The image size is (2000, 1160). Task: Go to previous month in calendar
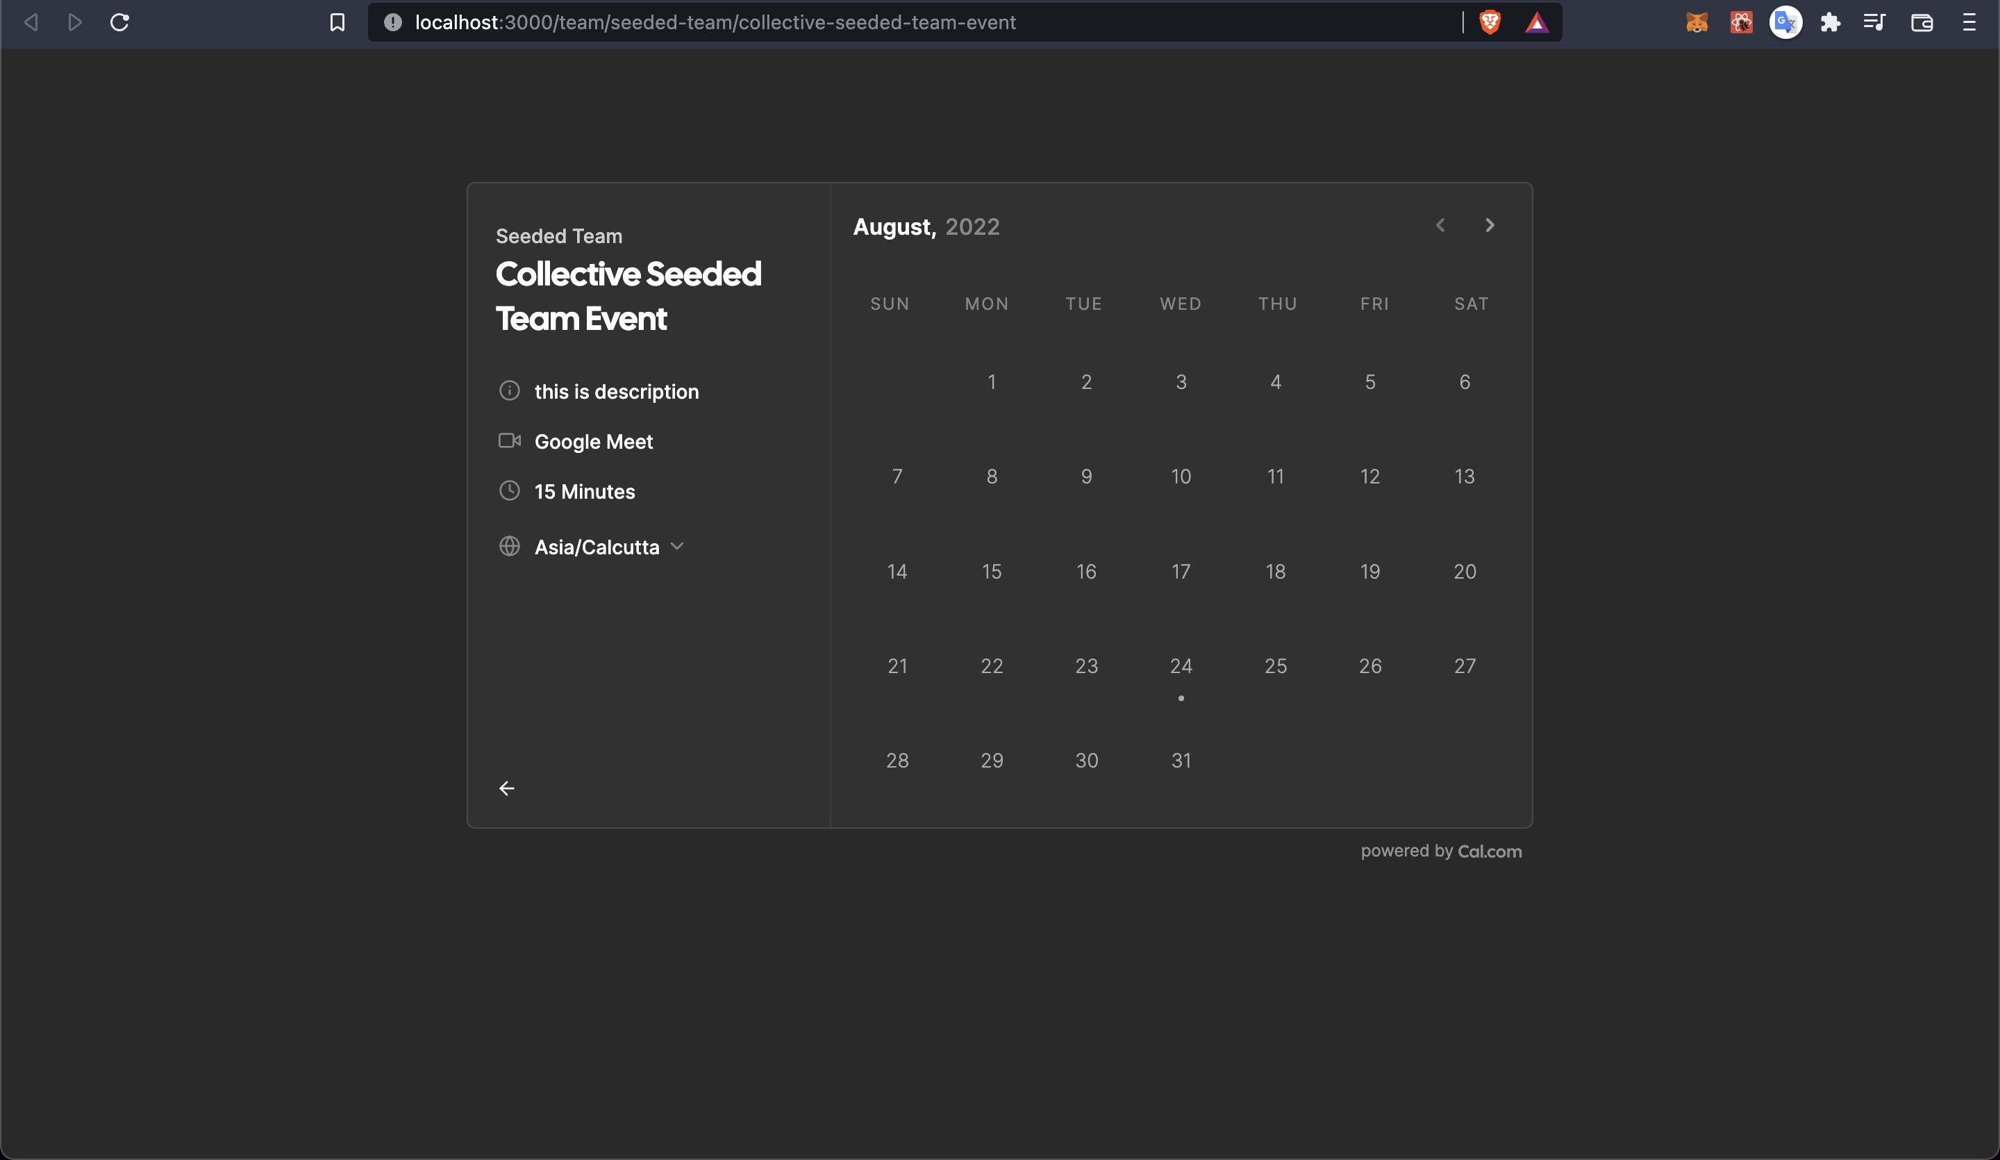coord(1440,226)
